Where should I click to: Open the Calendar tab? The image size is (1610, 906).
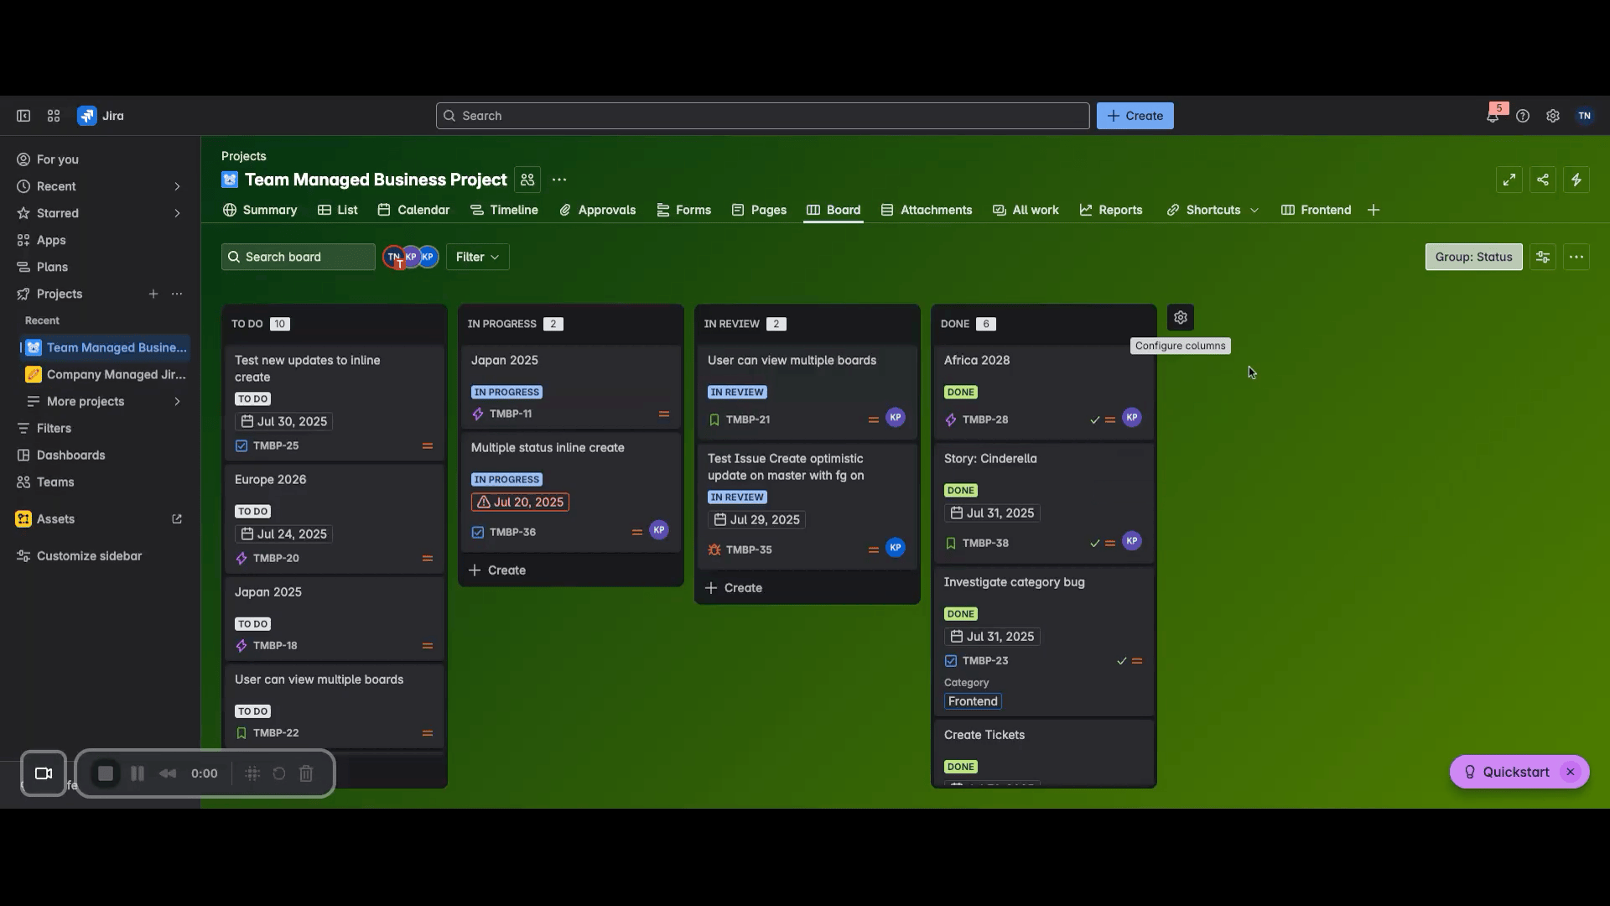point(413,210)
